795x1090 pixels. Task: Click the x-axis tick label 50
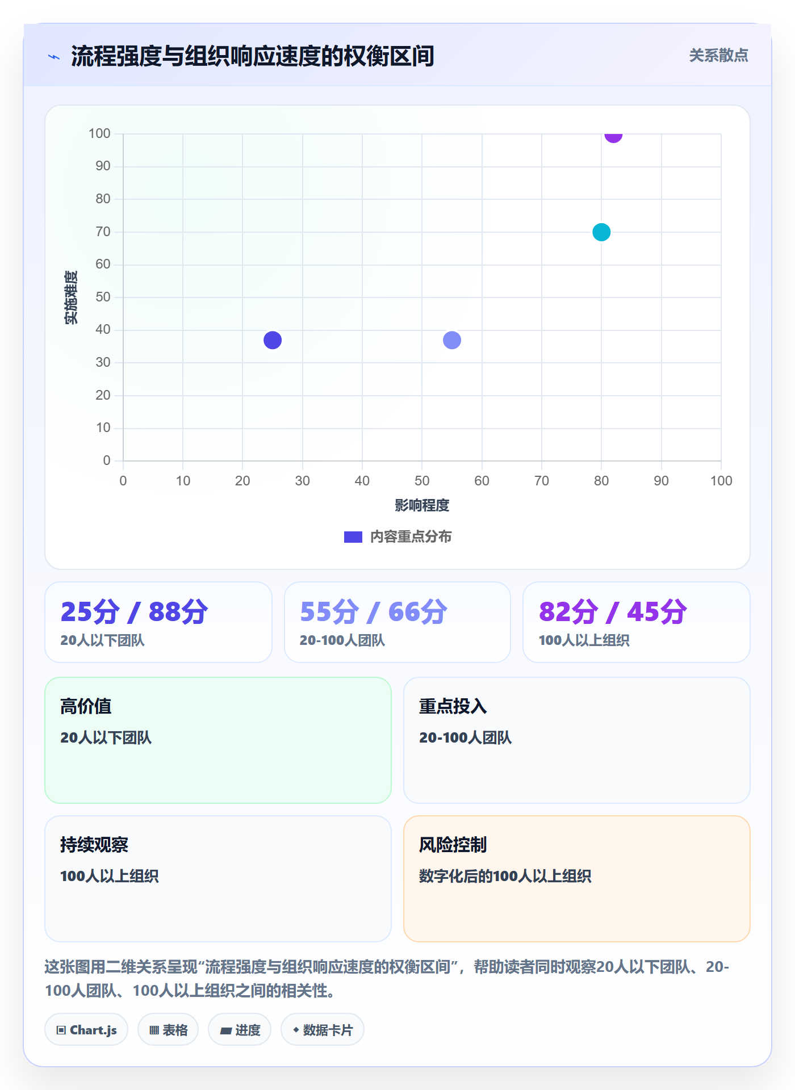(x=422, y=481)
